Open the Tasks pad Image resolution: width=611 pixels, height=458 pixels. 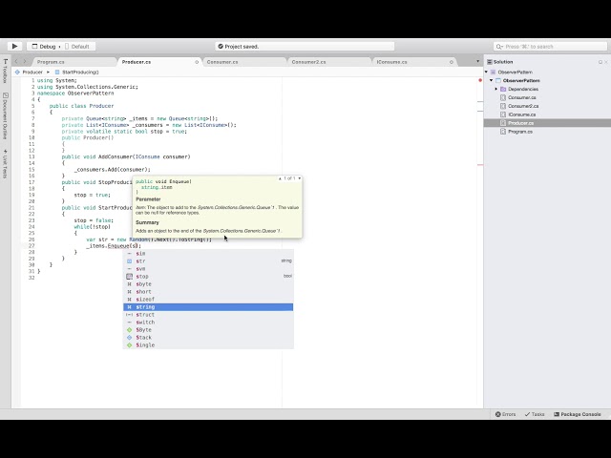(535, 414)
